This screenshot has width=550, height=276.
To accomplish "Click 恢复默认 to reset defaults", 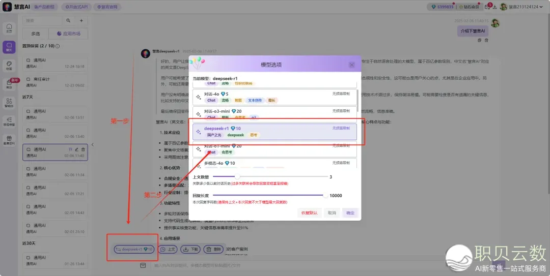I will pyautogui.click(x=310, y=213).
